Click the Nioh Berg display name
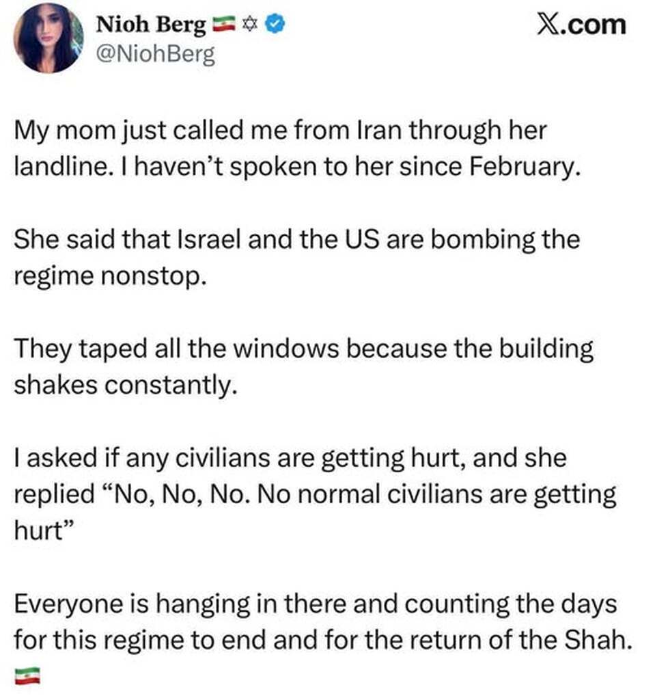The width and height of the screenshot is (655, 700). pyautogui.click(x=151, y=25)
